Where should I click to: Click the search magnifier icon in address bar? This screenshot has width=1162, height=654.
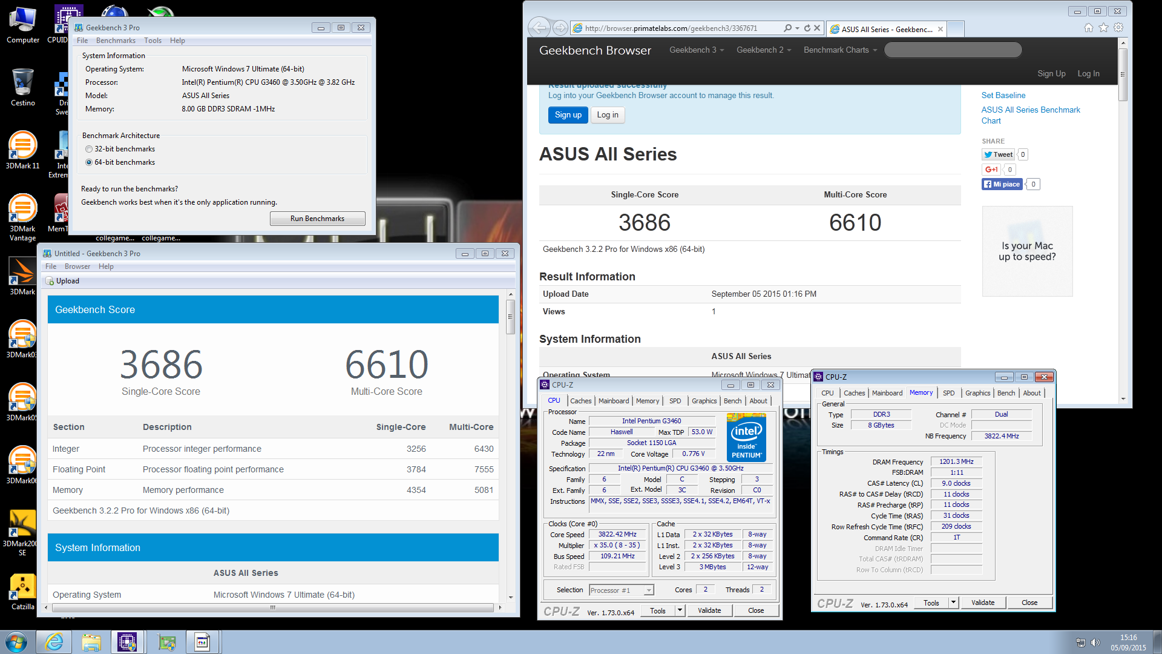787,28
